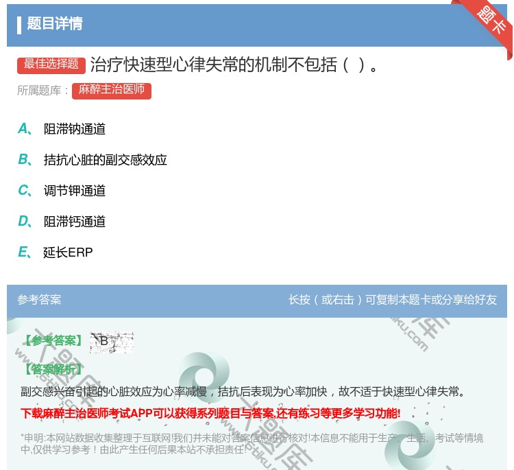Image resolution: width=514 pixels, height=470 pixels.
Task: Click the 最佳选择题 question type tag
Action: (x=51, y=64)
